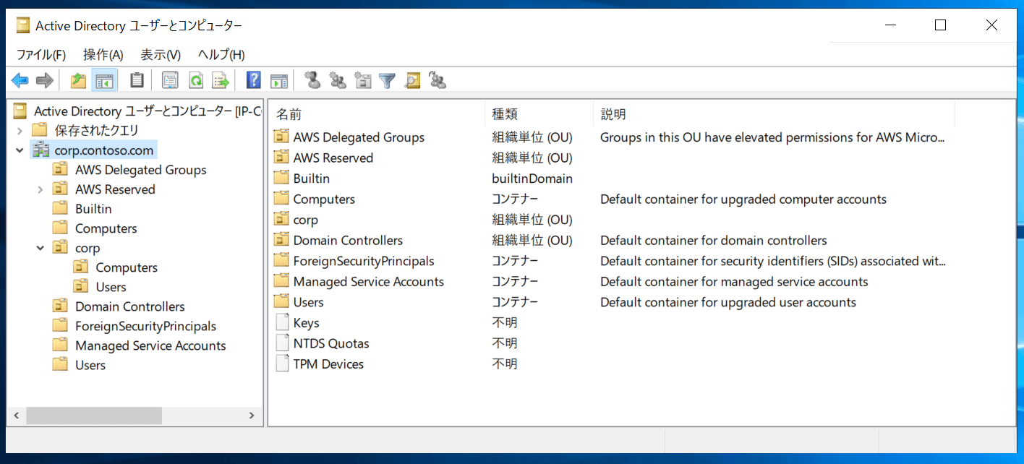Viewport: 1024px width, 464px height.
Task: Expand the AWS Reserved tree node
Action: 40,189
